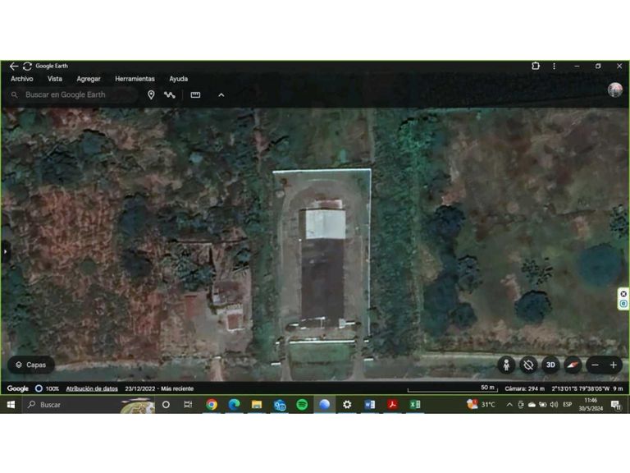Enter Street View with pegman icon

click(506, 365)
